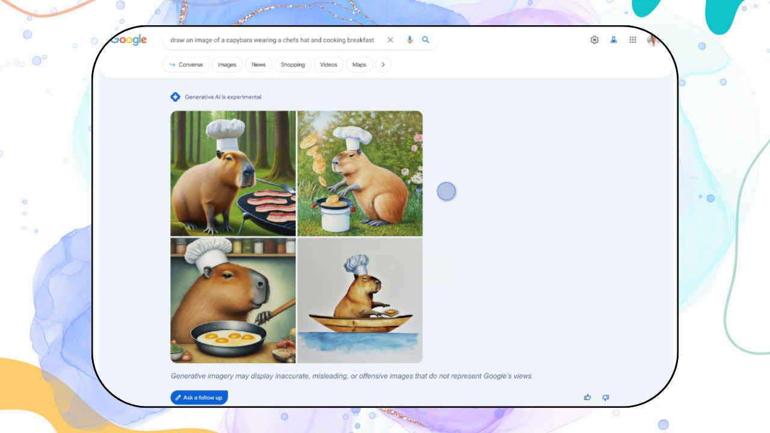Switch to the Images tab
Image resolution: width=770 pixels, height=433 pixels.
tap(227, 64)
